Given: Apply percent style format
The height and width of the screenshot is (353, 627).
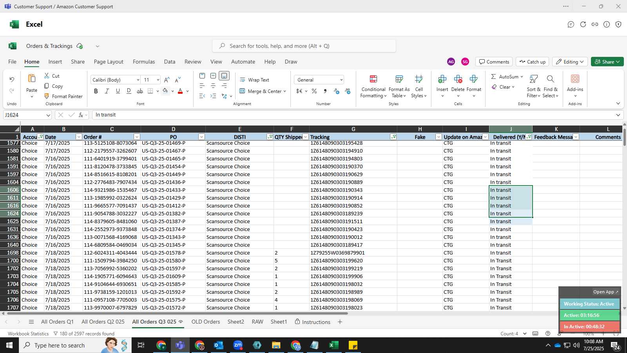Looking at the screenshot, I should tap(314, 91).
